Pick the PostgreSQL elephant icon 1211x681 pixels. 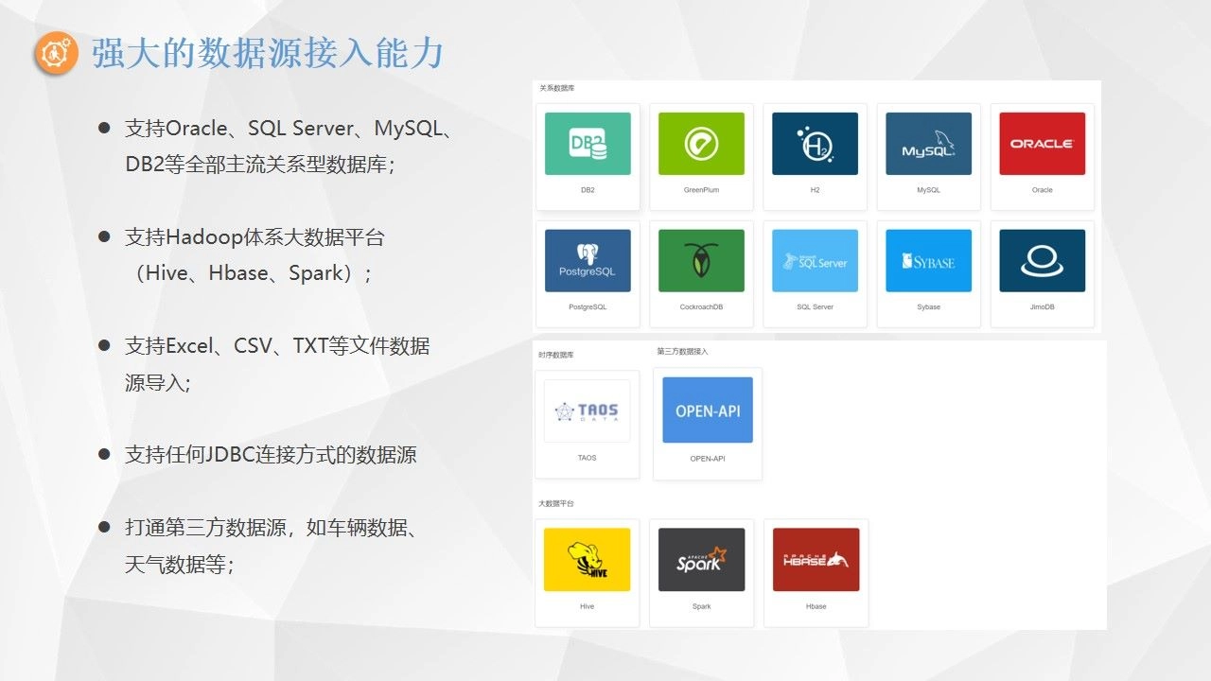[588, 261]
